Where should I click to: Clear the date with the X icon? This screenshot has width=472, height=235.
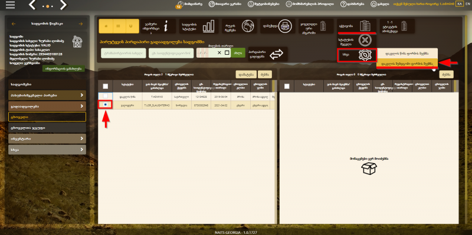[219, 53]
